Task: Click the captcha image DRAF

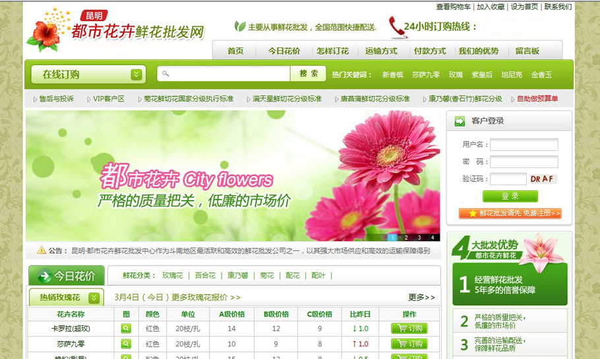Action: pos(543,179)
